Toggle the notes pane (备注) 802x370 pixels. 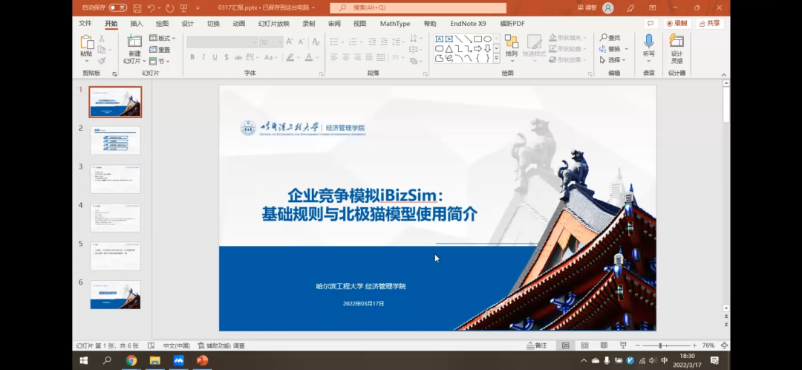pos(536,345)
